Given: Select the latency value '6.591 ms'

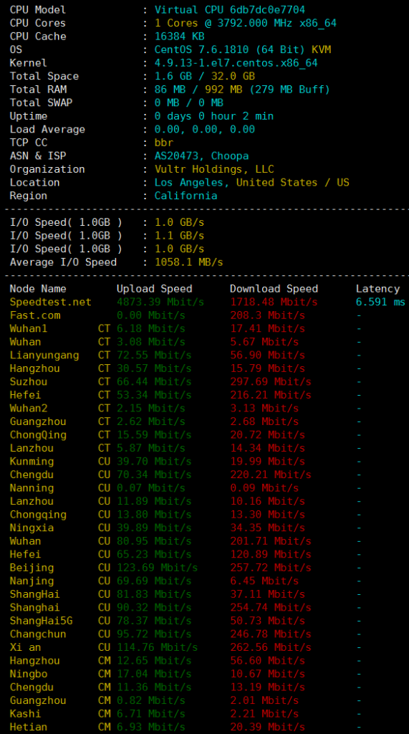Looking at the screenshot, I should [380, 302].
